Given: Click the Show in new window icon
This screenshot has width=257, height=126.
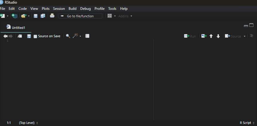Looking at the screenshot, I should pyautogui.click(x=20, y=36).
